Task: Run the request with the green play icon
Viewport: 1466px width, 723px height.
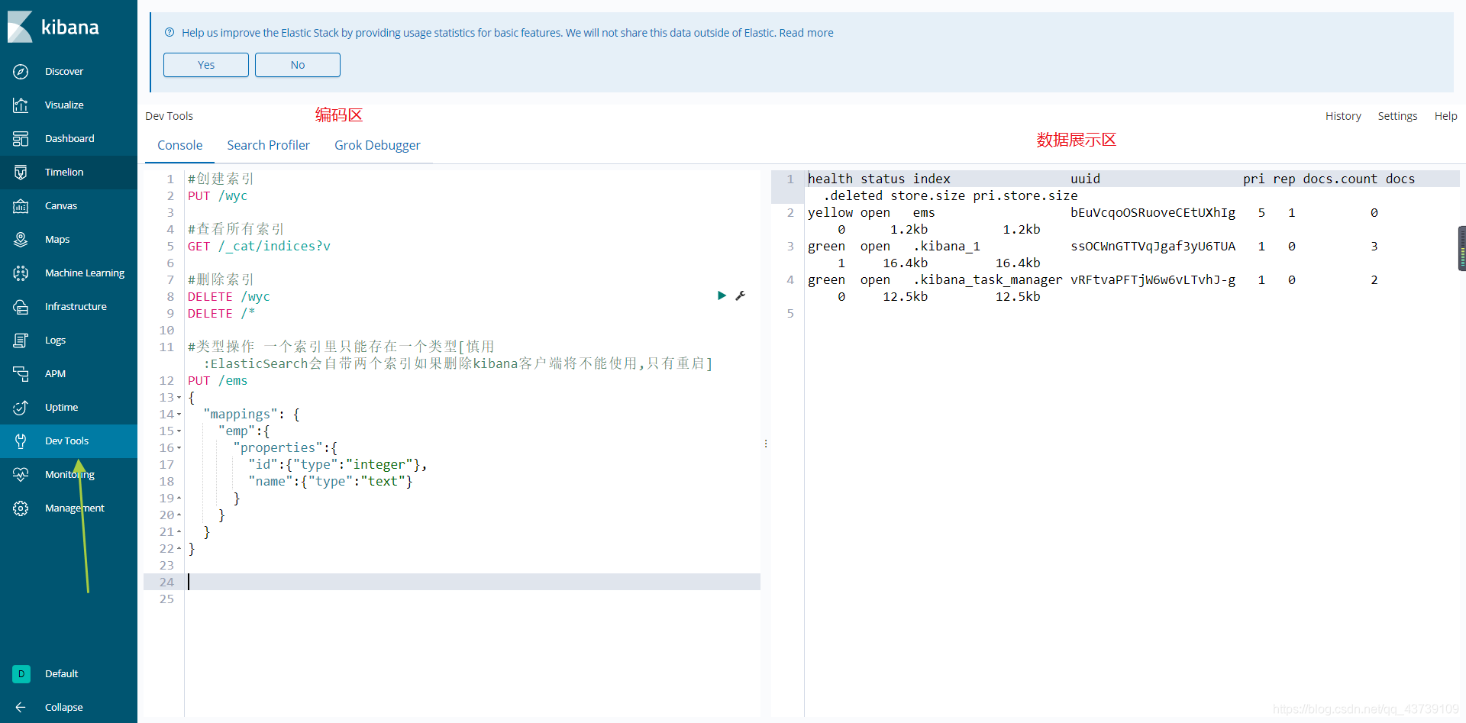Action: coord(722,295)
